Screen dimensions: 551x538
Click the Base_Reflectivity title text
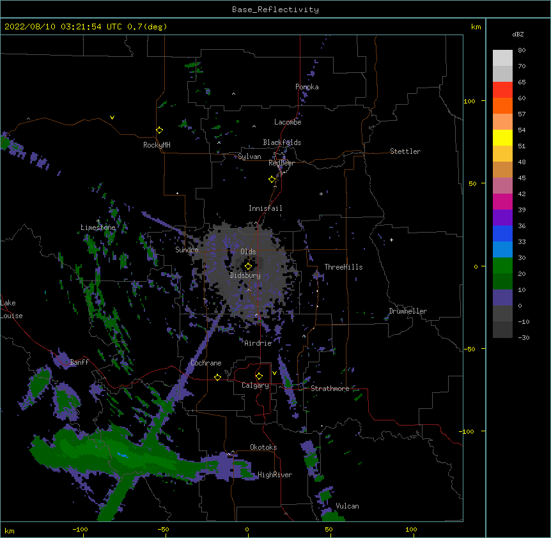[x=275, y=10]
